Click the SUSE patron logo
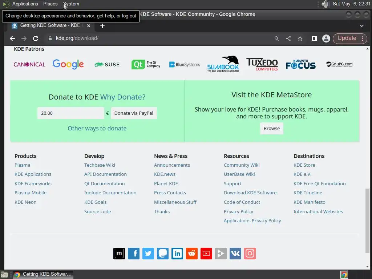Image resolution: width=372 pixels, height=279 pixels. coord(107,65)
